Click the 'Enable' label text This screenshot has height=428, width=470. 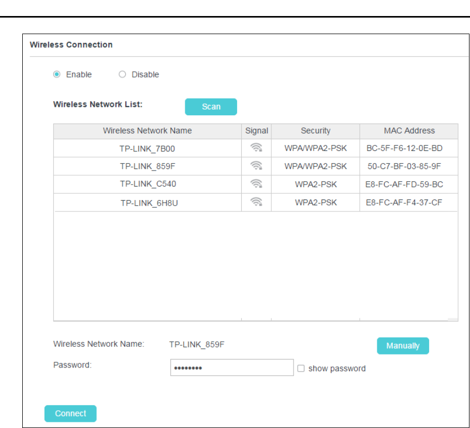[x=79, y=74]
